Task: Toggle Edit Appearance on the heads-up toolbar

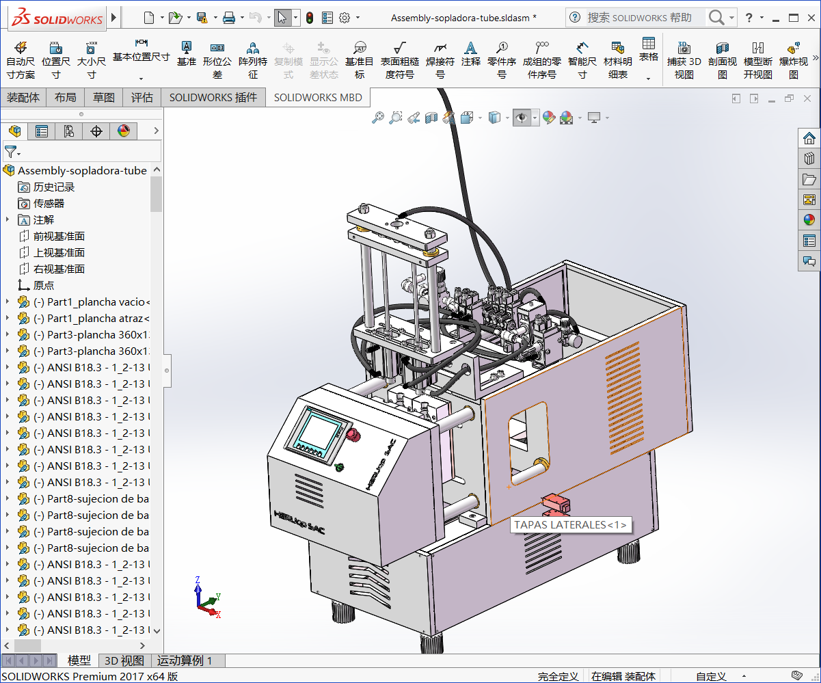Action: [x=549, y=118]
